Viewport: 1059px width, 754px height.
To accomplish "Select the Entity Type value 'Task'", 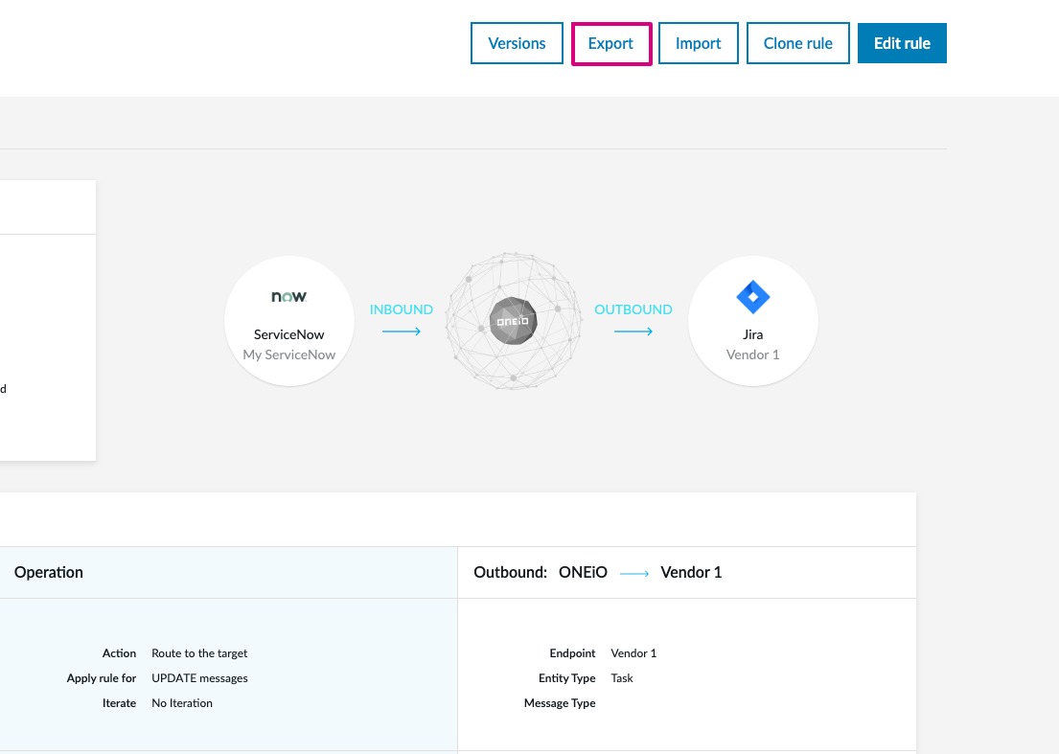I will tap(622, 678).
